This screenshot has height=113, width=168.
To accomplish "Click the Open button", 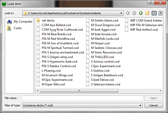I will (x=154, y=98).
